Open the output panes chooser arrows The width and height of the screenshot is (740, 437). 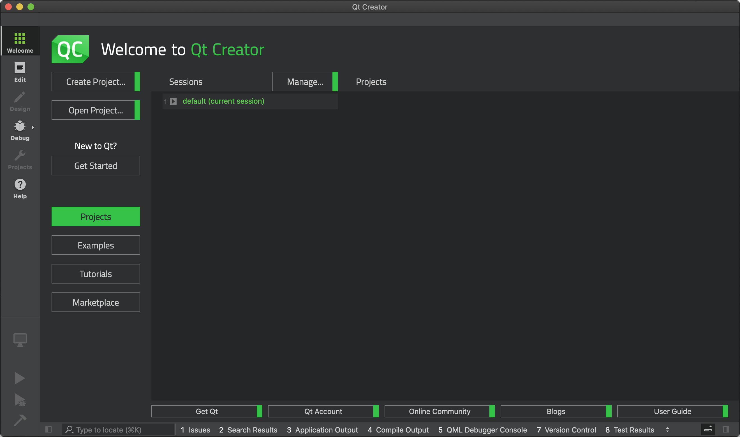[667, 430]
